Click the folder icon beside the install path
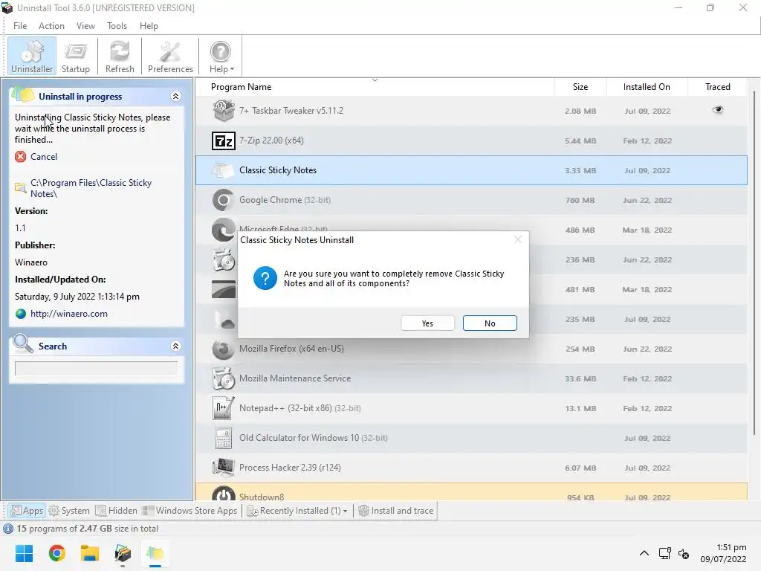Viewport: 761px width, 571px height. [x=20, y=187]
